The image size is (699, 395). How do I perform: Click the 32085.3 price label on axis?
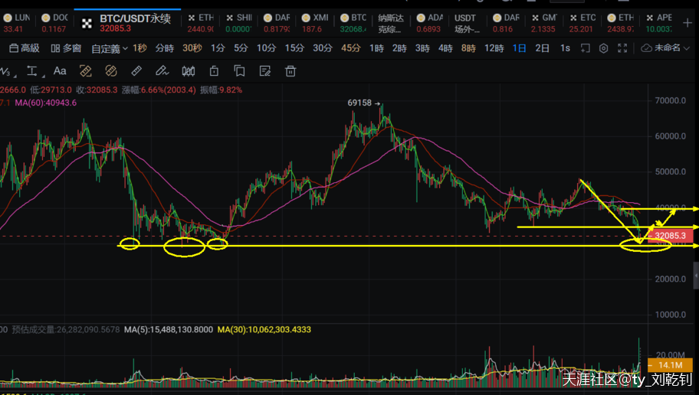coord(670,237)
